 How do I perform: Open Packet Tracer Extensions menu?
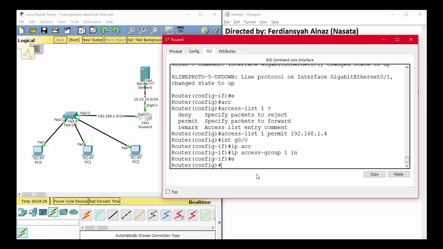click(x=92, y=22)
